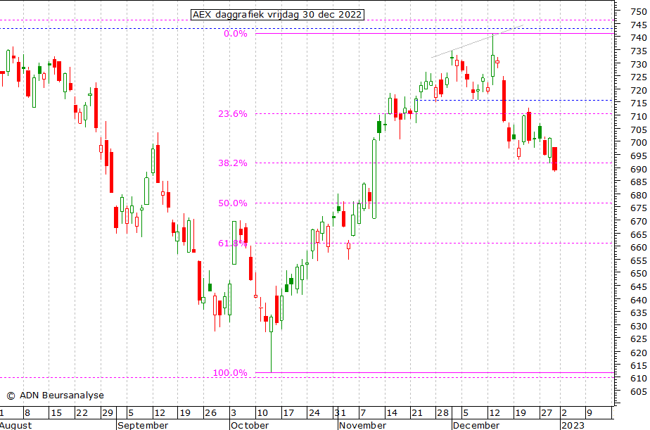Click the '100.0%' Fibonacci label

tap(230, 373)
